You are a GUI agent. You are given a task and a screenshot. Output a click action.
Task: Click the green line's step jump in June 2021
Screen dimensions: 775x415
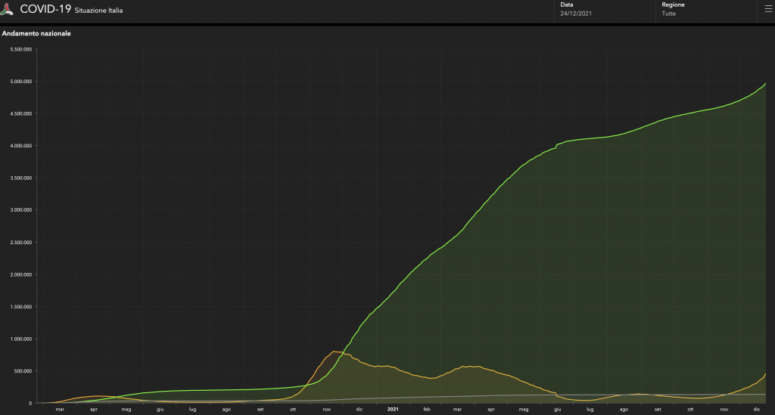click(x=556, y=144)
